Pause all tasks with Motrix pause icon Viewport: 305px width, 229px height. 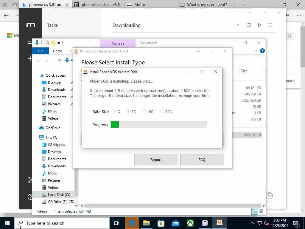point(270,25)
